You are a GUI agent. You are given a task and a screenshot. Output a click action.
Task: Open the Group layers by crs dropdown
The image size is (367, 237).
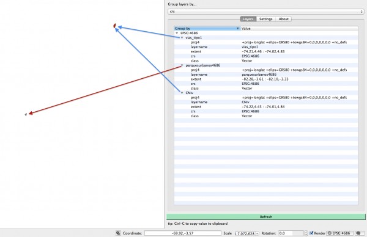tap(265, 12)
